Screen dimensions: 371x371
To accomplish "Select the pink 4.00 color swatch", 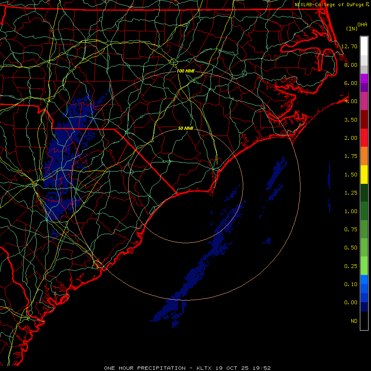I will [x=364, y=101].
